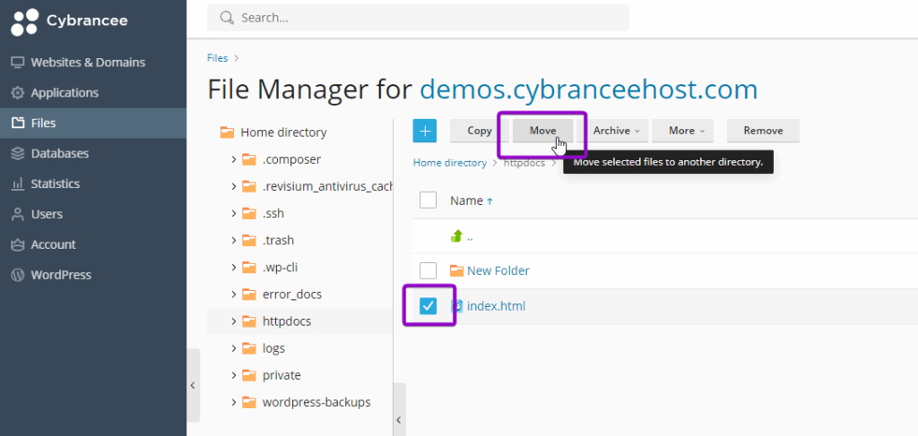
Task: Click the Copy button
Action: 480,131
